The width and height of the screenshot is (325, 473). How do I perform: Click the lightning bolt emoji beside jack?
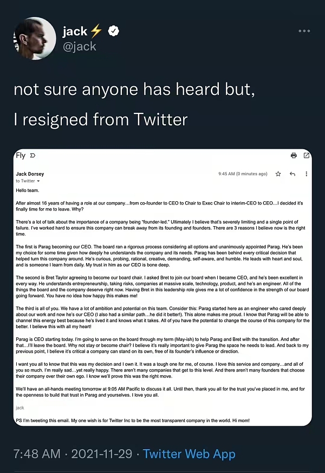96,31
